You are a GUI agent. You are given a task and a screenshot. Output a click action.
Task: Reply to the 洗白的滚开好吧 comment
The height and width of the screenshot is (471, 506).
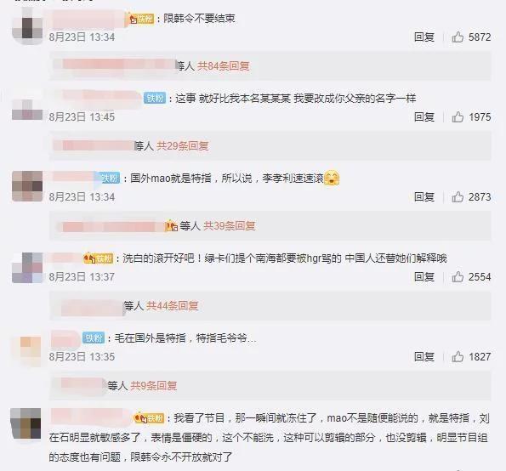(x=424, y=276)
